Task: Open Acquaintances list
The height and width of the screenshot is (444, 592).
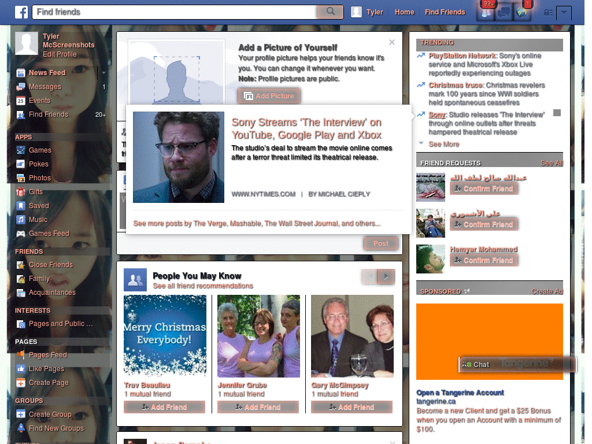Action: coord(52,293)
